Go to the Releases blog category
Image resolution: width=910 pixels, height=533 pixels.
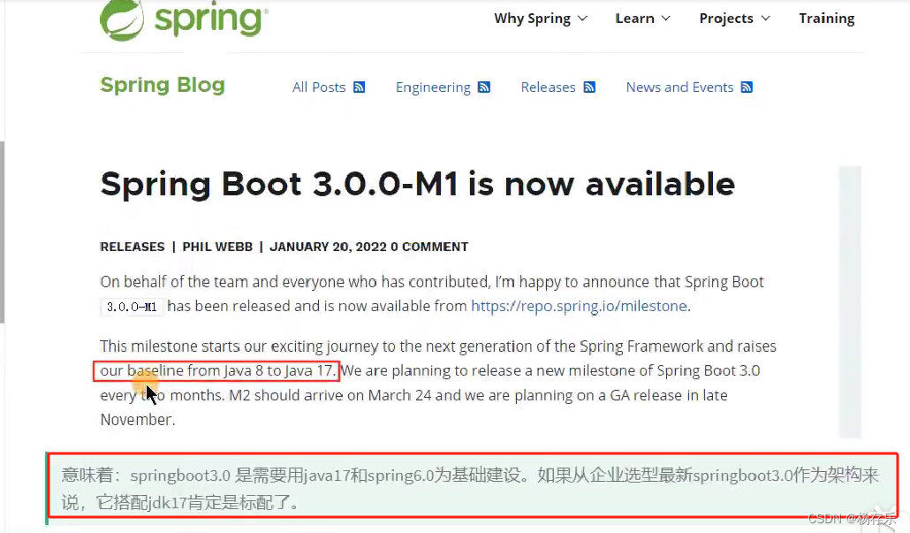point(548,88)
